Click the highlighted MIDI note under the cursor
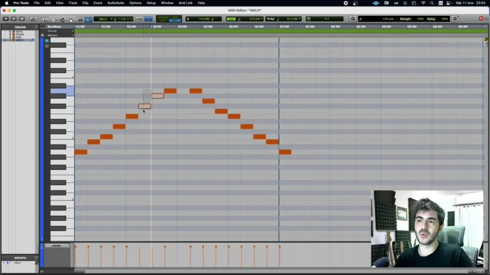This screenshot has width=490, height=275. pos(145,106)
